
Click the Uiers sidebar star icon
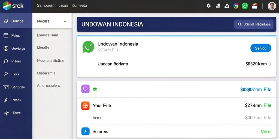click(x=6, y=113)
